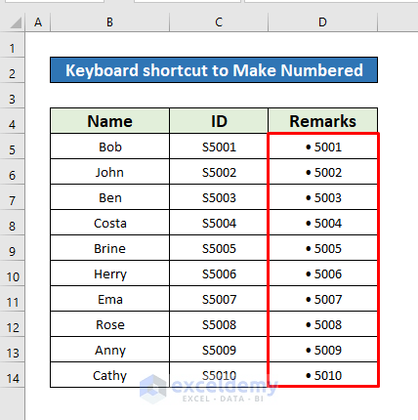This screenshot has height=420, width=418.
Task: Select Remarks cell '• 5010'
Action: 322,375
